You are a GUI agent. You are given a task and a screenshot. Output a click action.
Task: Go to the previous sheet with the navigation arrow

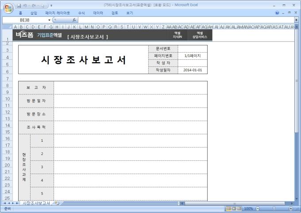click(9, 203)
